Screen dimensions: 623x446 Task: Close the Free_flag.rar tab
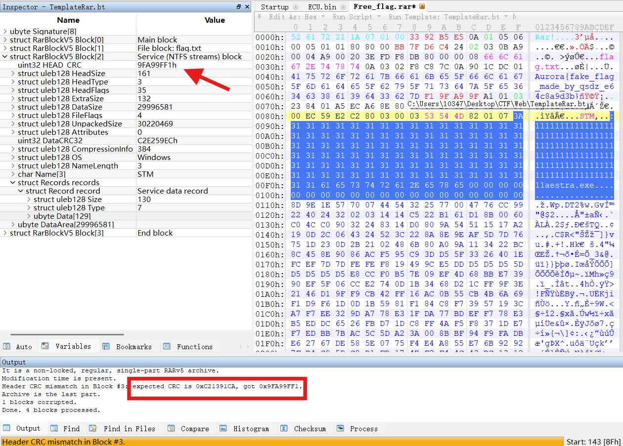422,7
